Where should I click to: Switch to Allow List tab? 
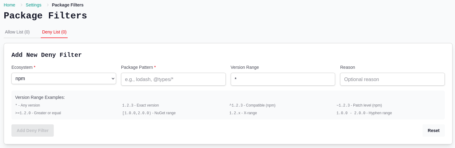pos(17,32)
